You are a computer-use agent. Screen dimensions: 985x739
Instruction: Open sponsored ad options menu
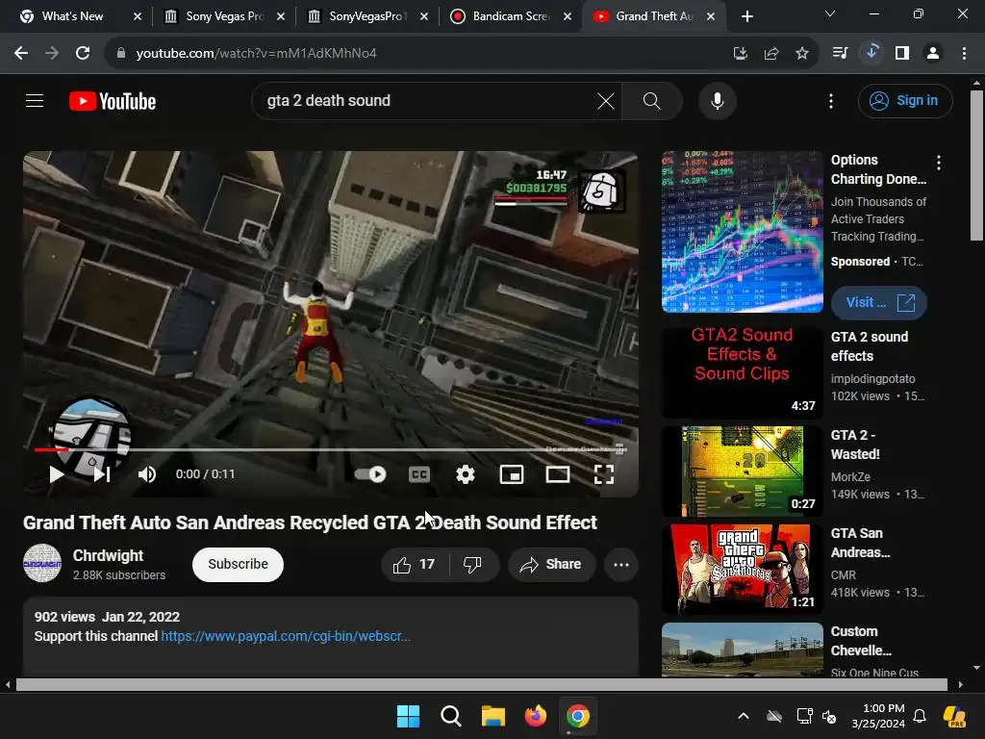[939, 163]
